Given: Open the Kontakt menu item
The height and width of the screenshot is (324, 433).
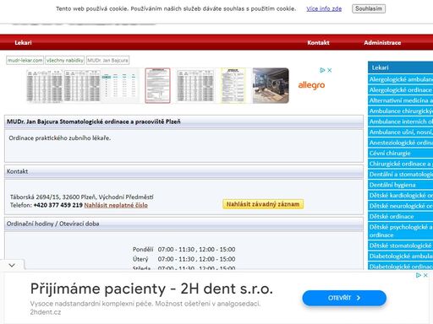Looking at the screenshot, I should coord(318,42).
